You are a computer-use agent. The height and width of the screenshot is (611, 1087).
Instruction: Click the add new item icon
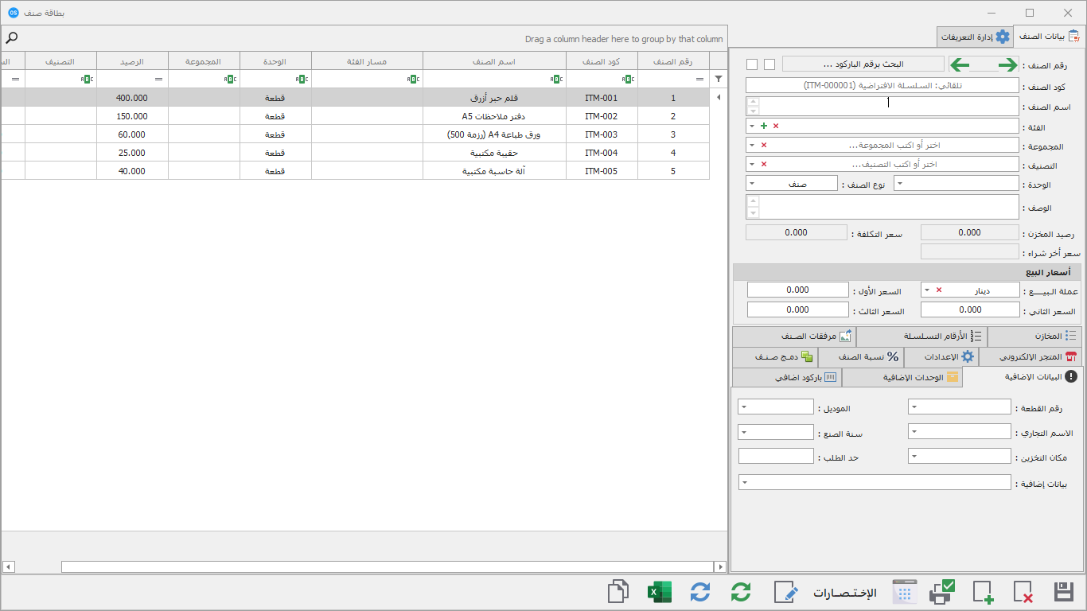983,592
